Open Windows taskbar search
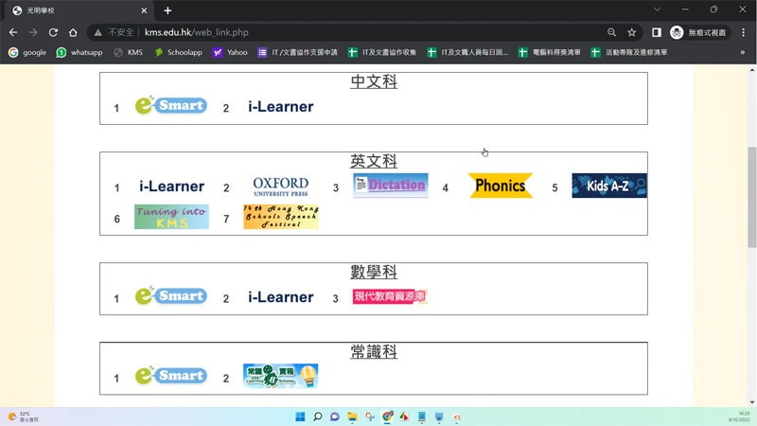Screen dimensions: 757x426 317,417
